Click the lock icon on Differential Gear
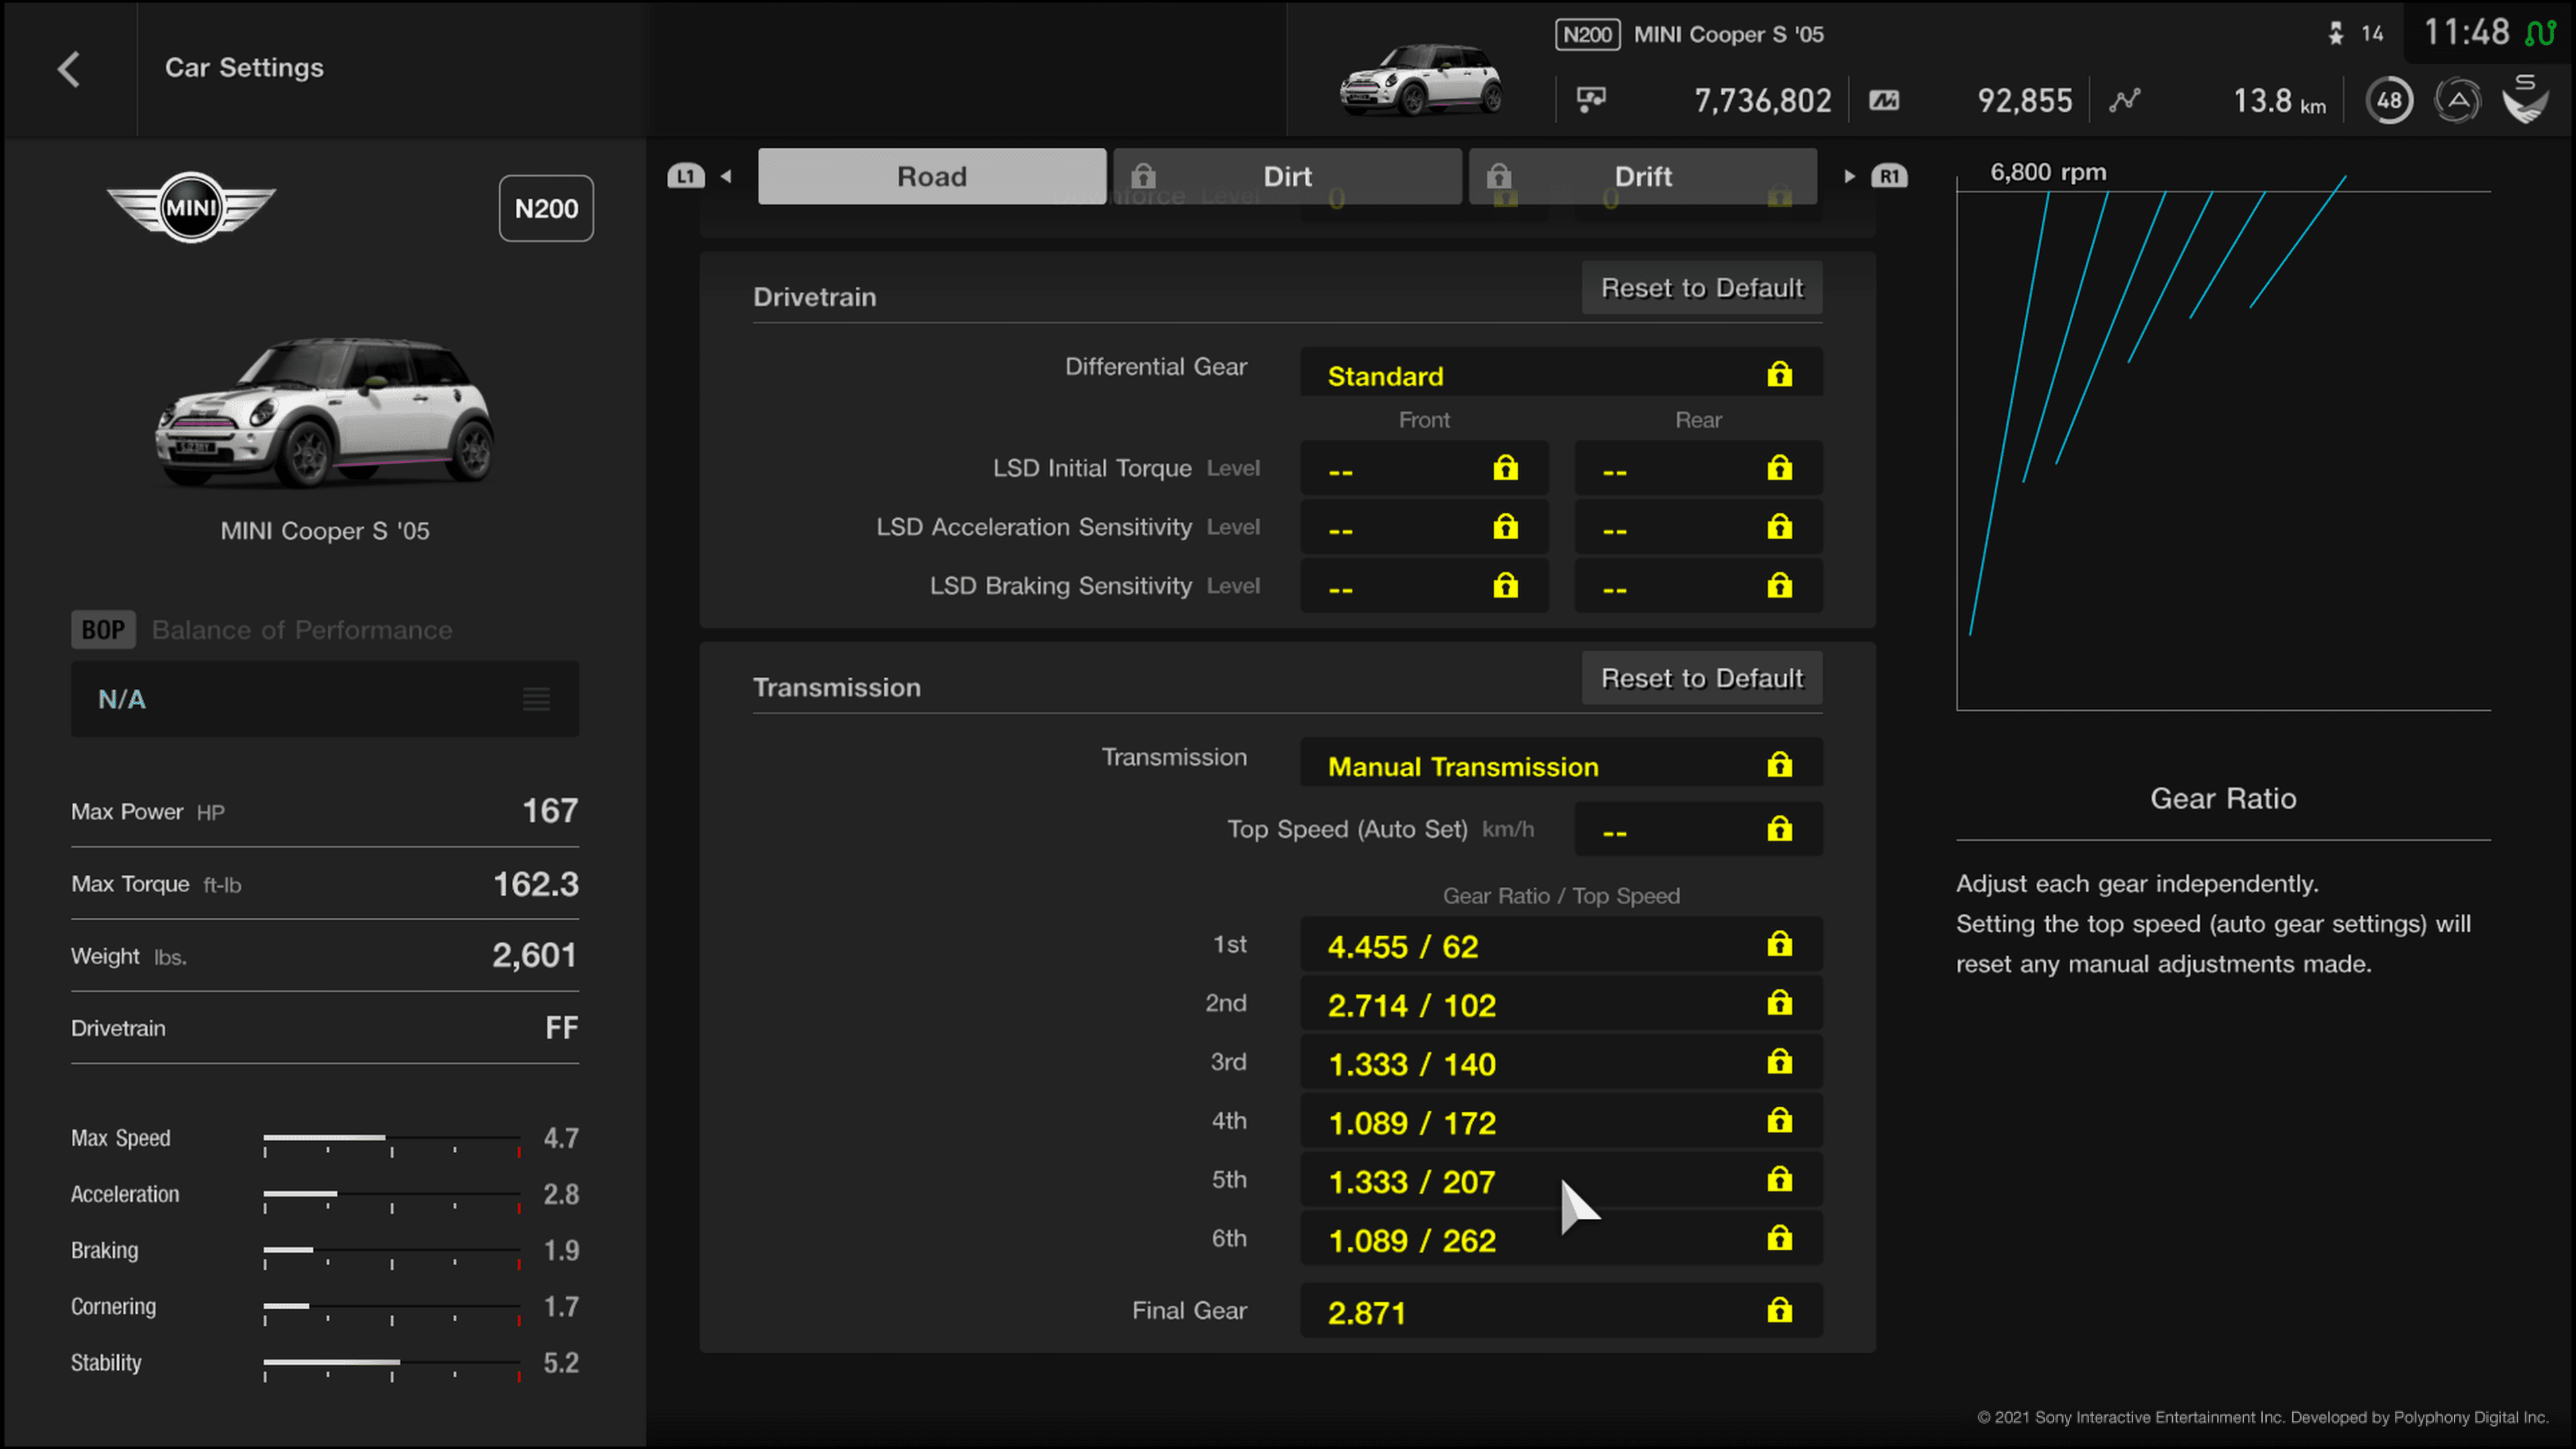 coord(1779,374)
